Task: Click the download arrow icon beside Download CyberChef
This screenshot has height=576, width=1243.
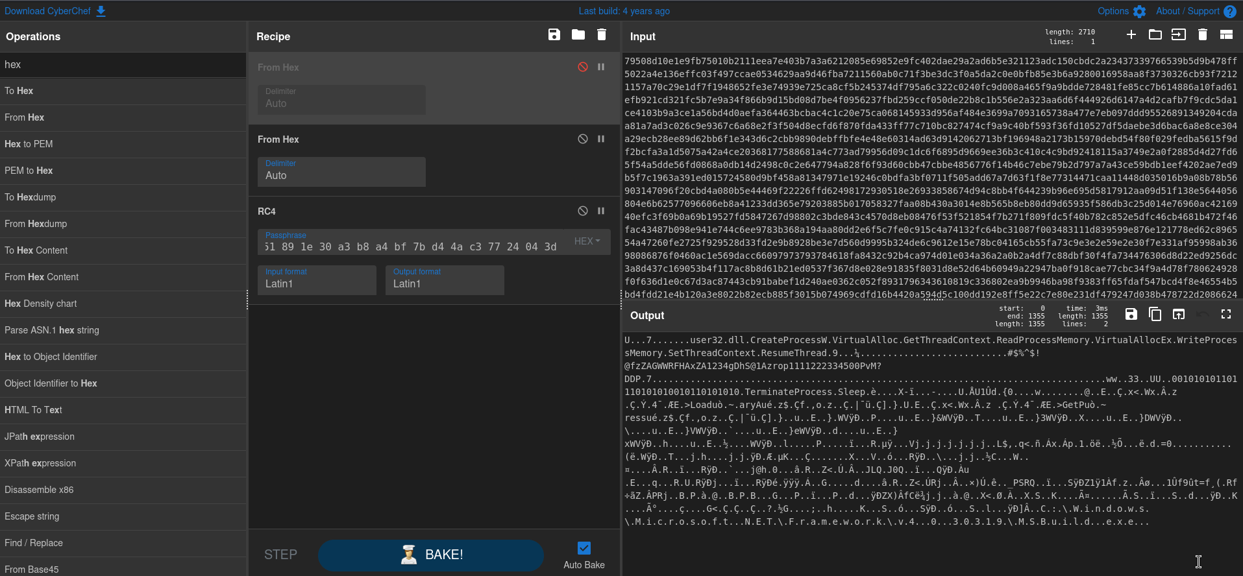Action: tap(101, 11)
